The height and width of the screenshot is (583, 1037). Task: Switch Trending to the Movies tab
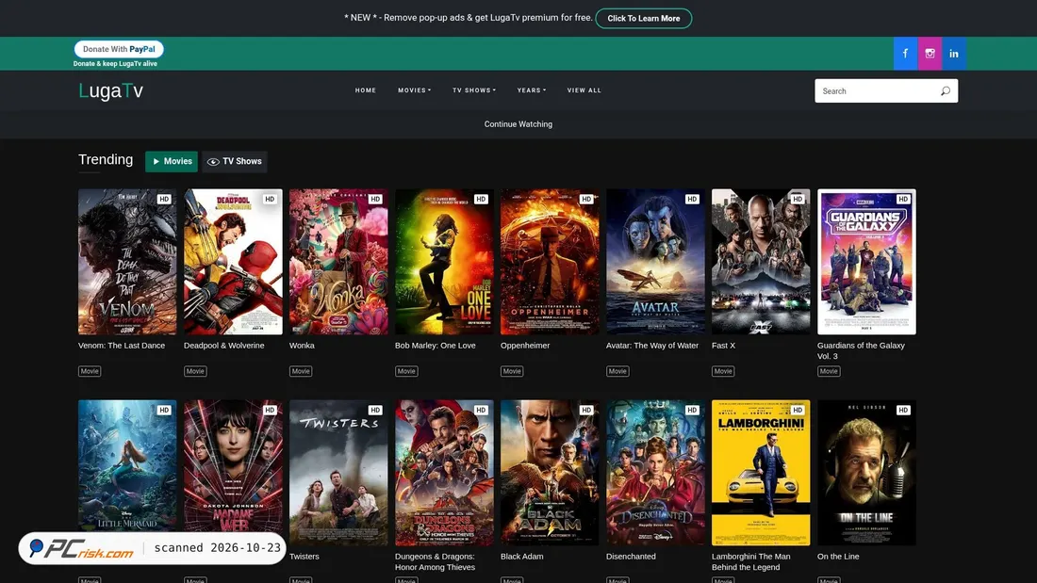tap(172, 161)
